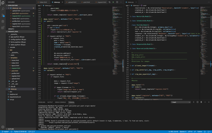Expand folded class Mentor code block

(130, 17)
